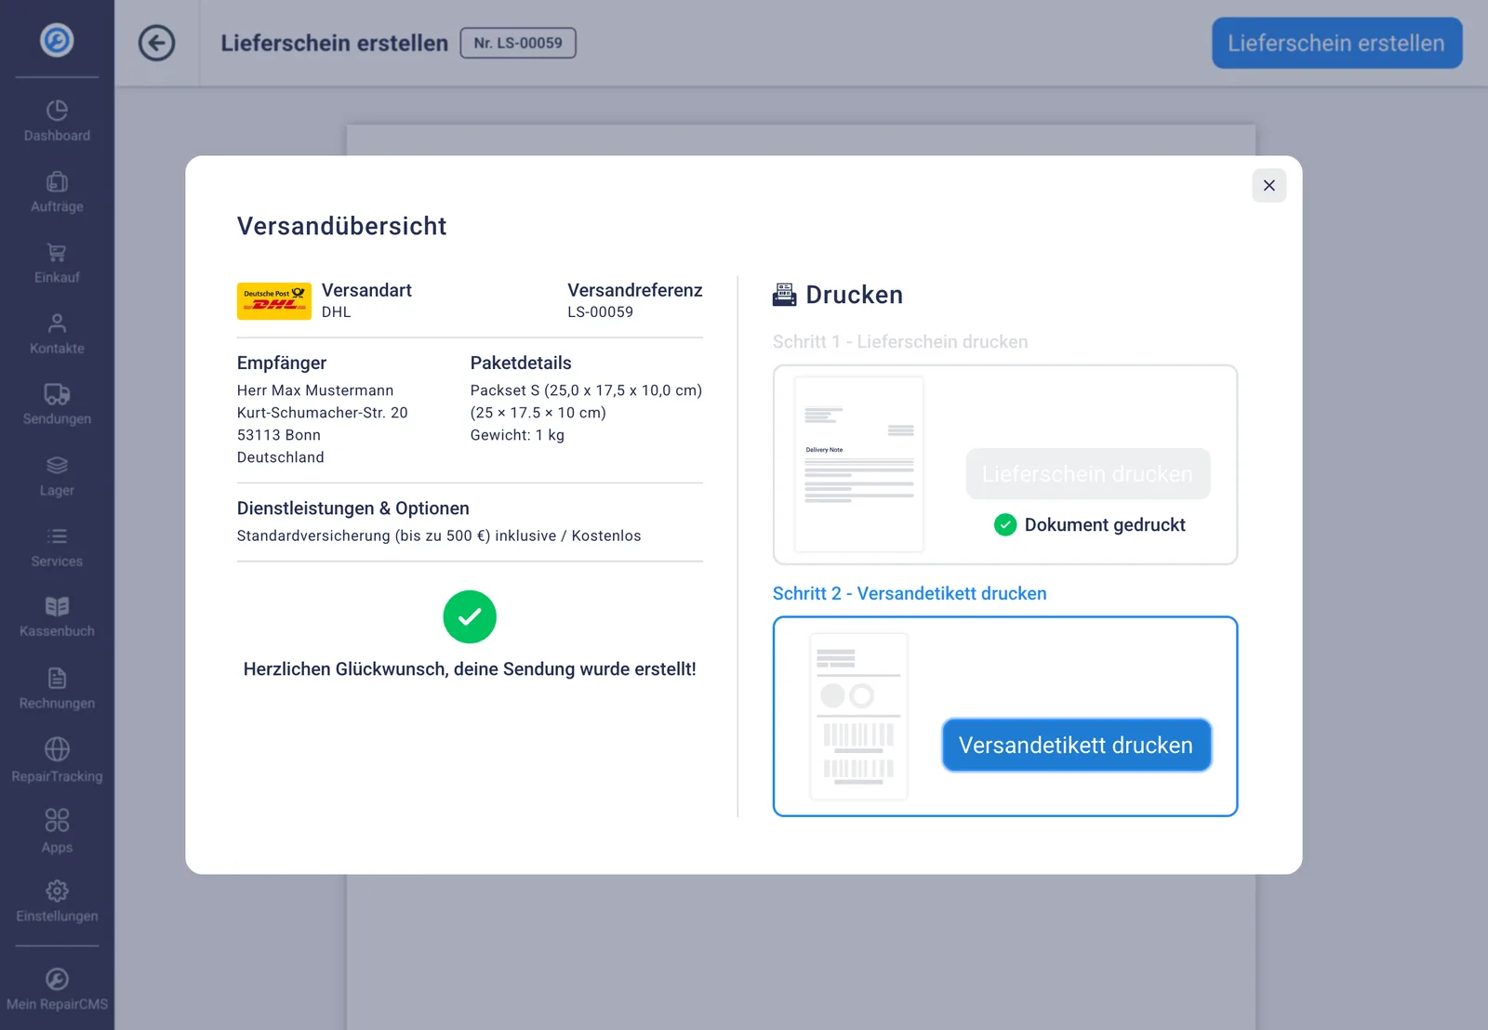Click the back arrow button
This screenshot has height=1030, width=1488.
(x=157, y=43)
